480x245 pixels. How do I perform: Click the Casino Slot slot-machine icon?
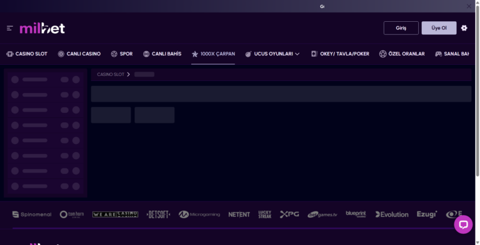pyautogui.click(x=10, y=54)
